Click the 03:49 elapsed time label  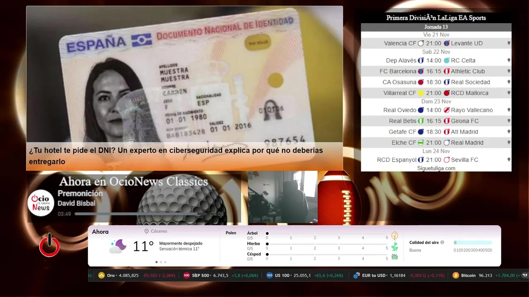coord(64,214)
